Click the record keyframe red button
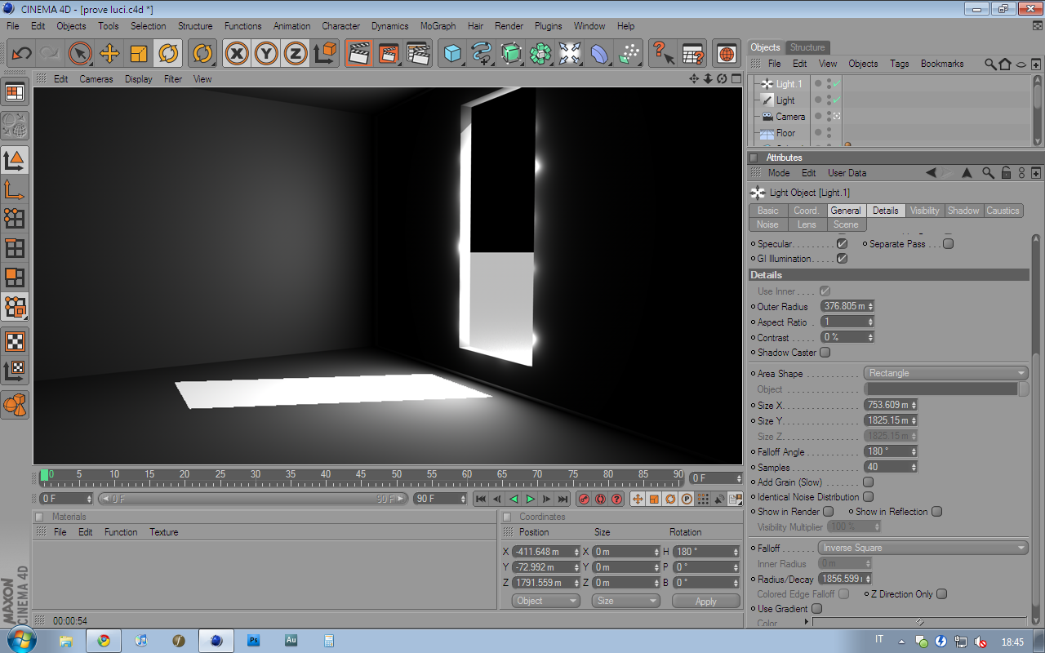The image size is (1045, 653). point(584,499)
